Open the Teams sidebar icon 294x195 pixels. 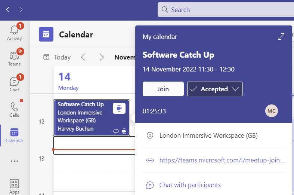(x=14, y=58)
